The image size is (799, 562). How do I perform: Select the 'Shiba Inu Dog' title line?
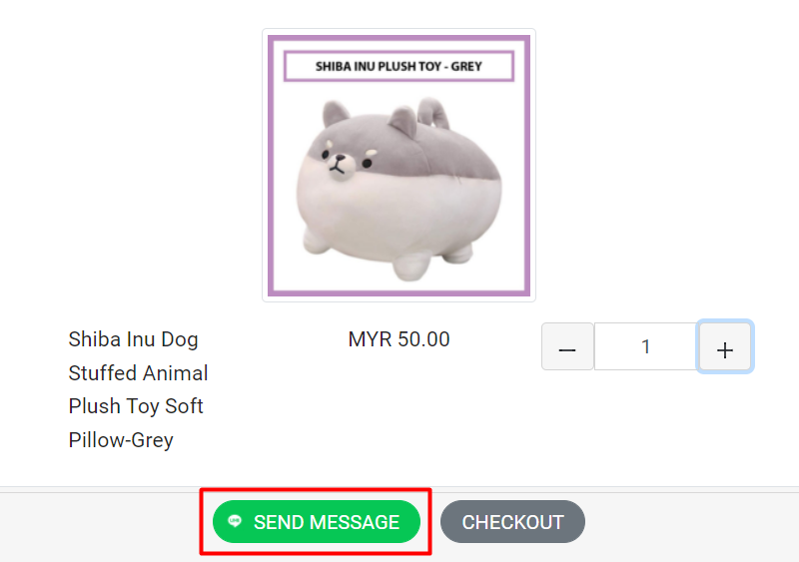click(134, 339)
